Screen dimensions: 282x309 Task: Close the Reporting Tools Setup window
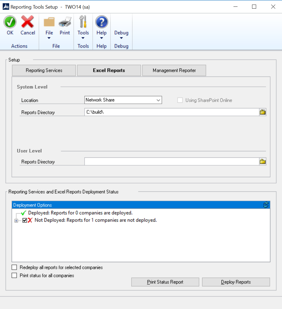coord(273,7)
